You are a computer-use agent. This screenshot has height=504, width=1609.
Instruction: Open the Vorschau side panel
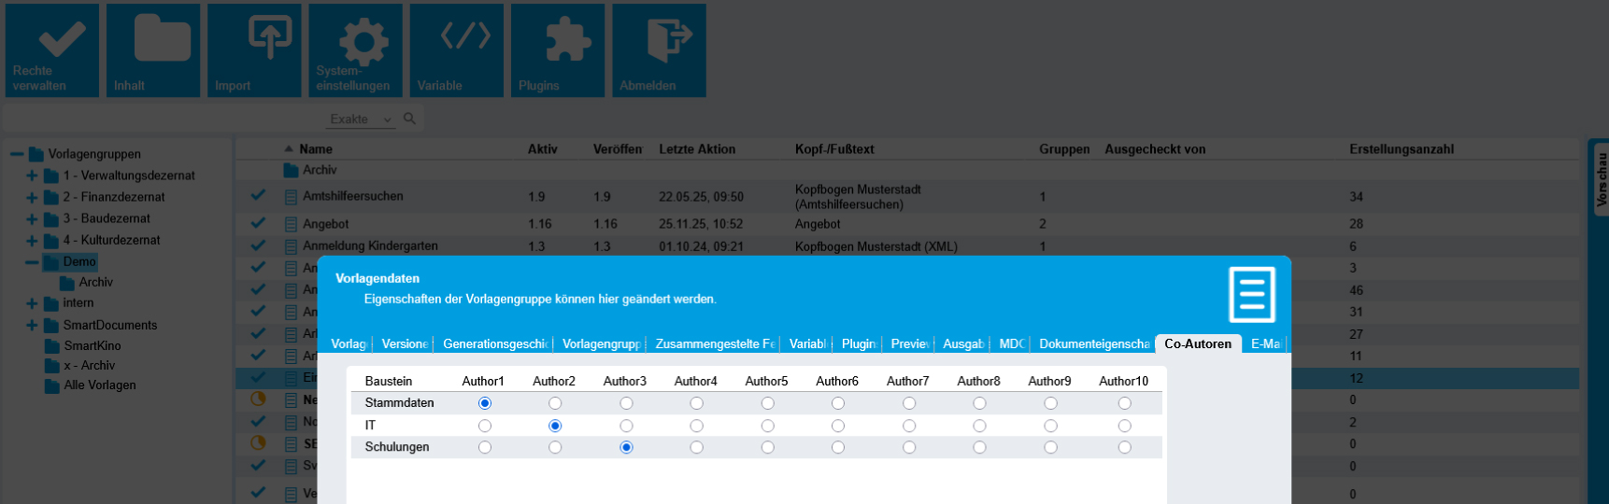[1601, 177]
